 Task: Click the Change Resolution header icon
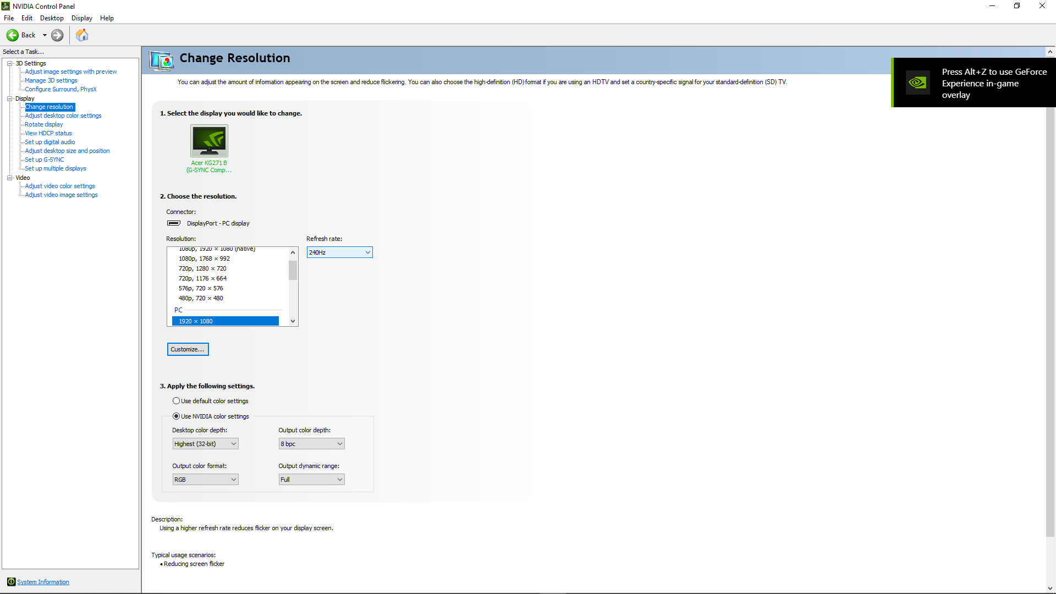tap(162, 61)
